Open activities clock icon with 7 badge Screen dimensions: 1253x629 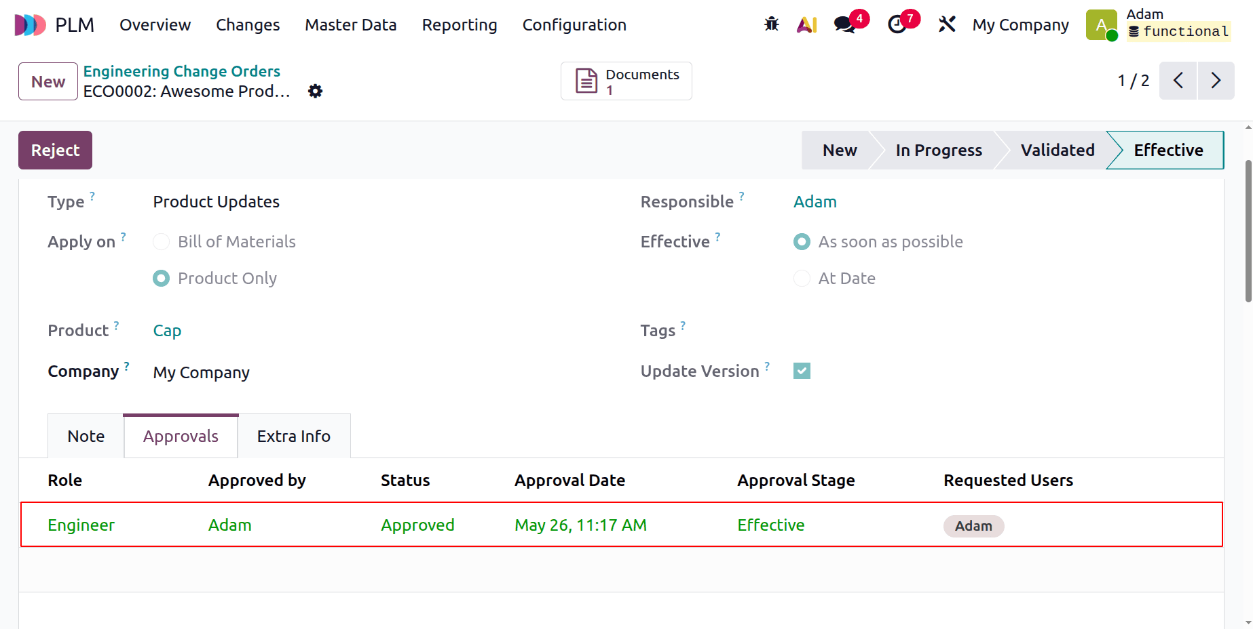pos(897,24)
